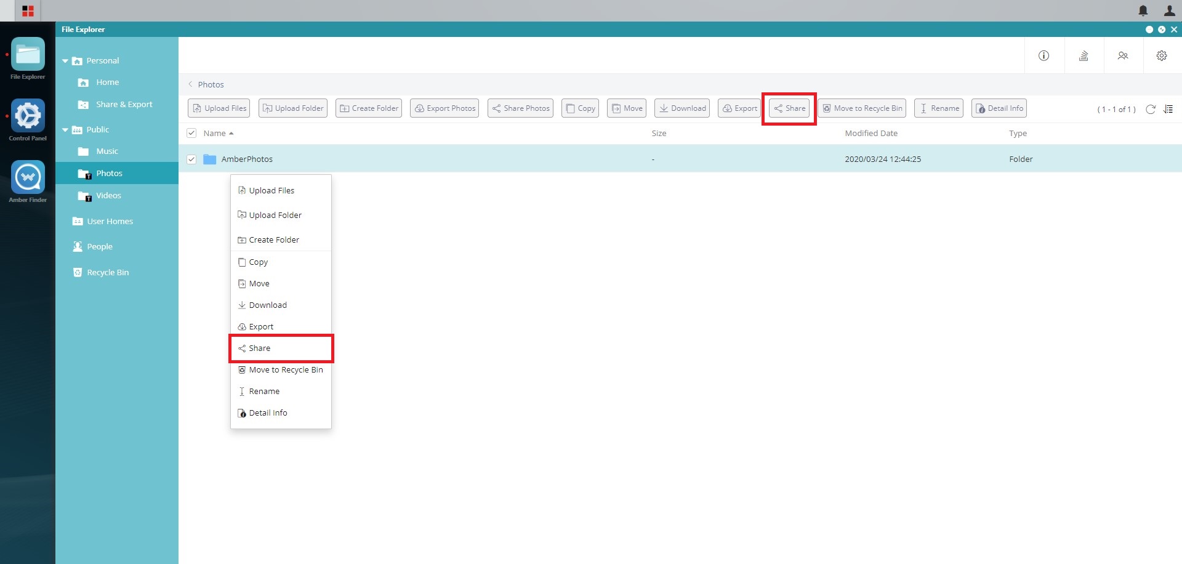This screenshot has width=1182, height=564.
Task: Click the Type column header
Action: 1018,133
